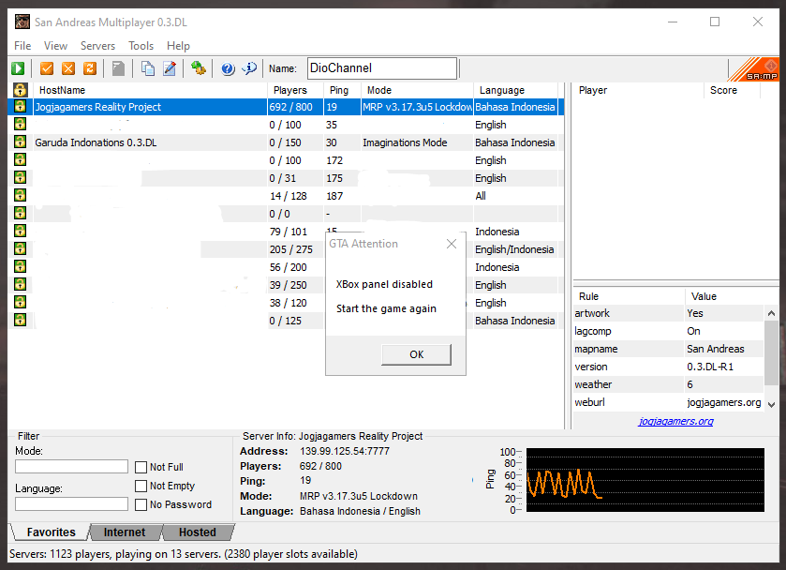Click the About info bubble icon
The image size is (786, 570).
click(x=249, y=68)
